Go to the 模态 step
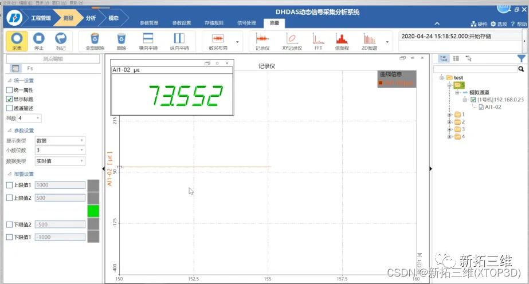 (x=113, y=18)
